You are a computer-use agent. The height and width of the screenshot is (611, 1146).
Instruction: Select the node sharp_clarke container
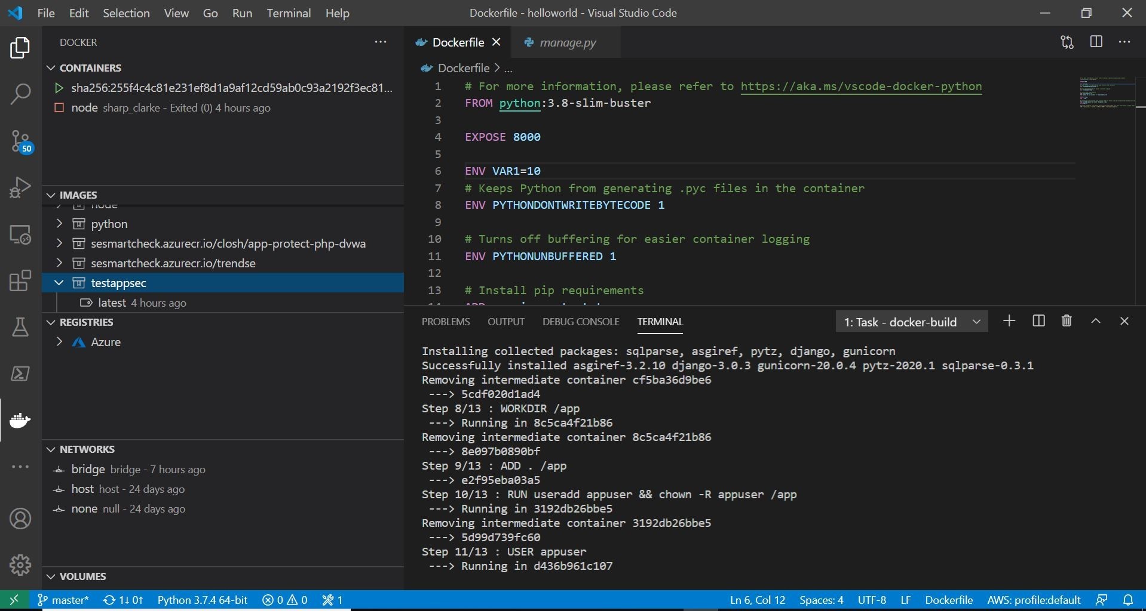[x=223, y=108]
